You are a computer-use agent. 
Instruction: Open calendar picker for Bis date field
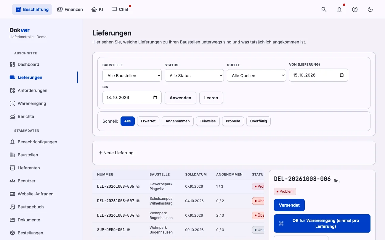[x=155, y=98]
